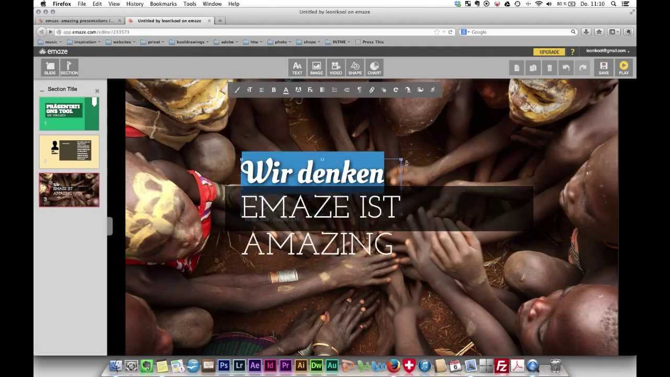
Task: Click the paste/duplicate icon
Action: 533,68
